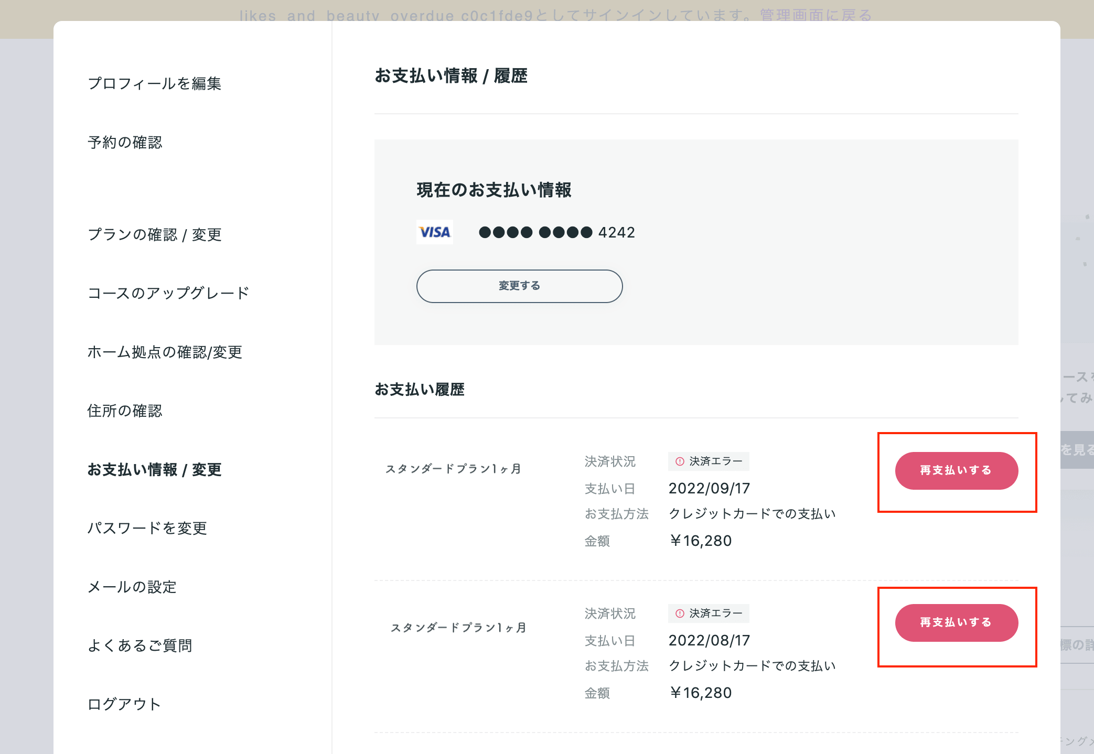Open コースのアップグレード page

[168, 293]
